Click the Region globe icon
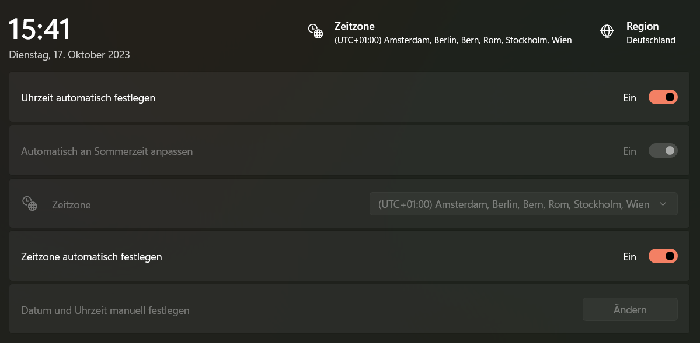Image resolution: width=700 pixels, height=343 pixels. coord(607,31)
